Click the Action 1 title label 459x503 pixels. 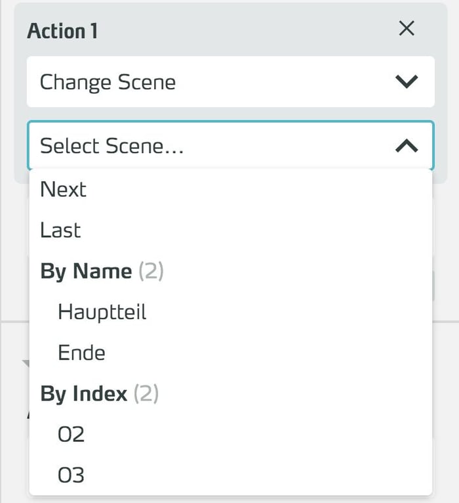coord(62,31)
